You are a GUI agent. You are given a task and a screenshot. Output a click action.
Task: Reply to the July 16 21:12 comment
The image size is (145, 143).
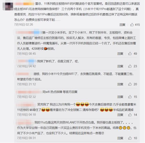pyautogui.click(x=120, y=84)
